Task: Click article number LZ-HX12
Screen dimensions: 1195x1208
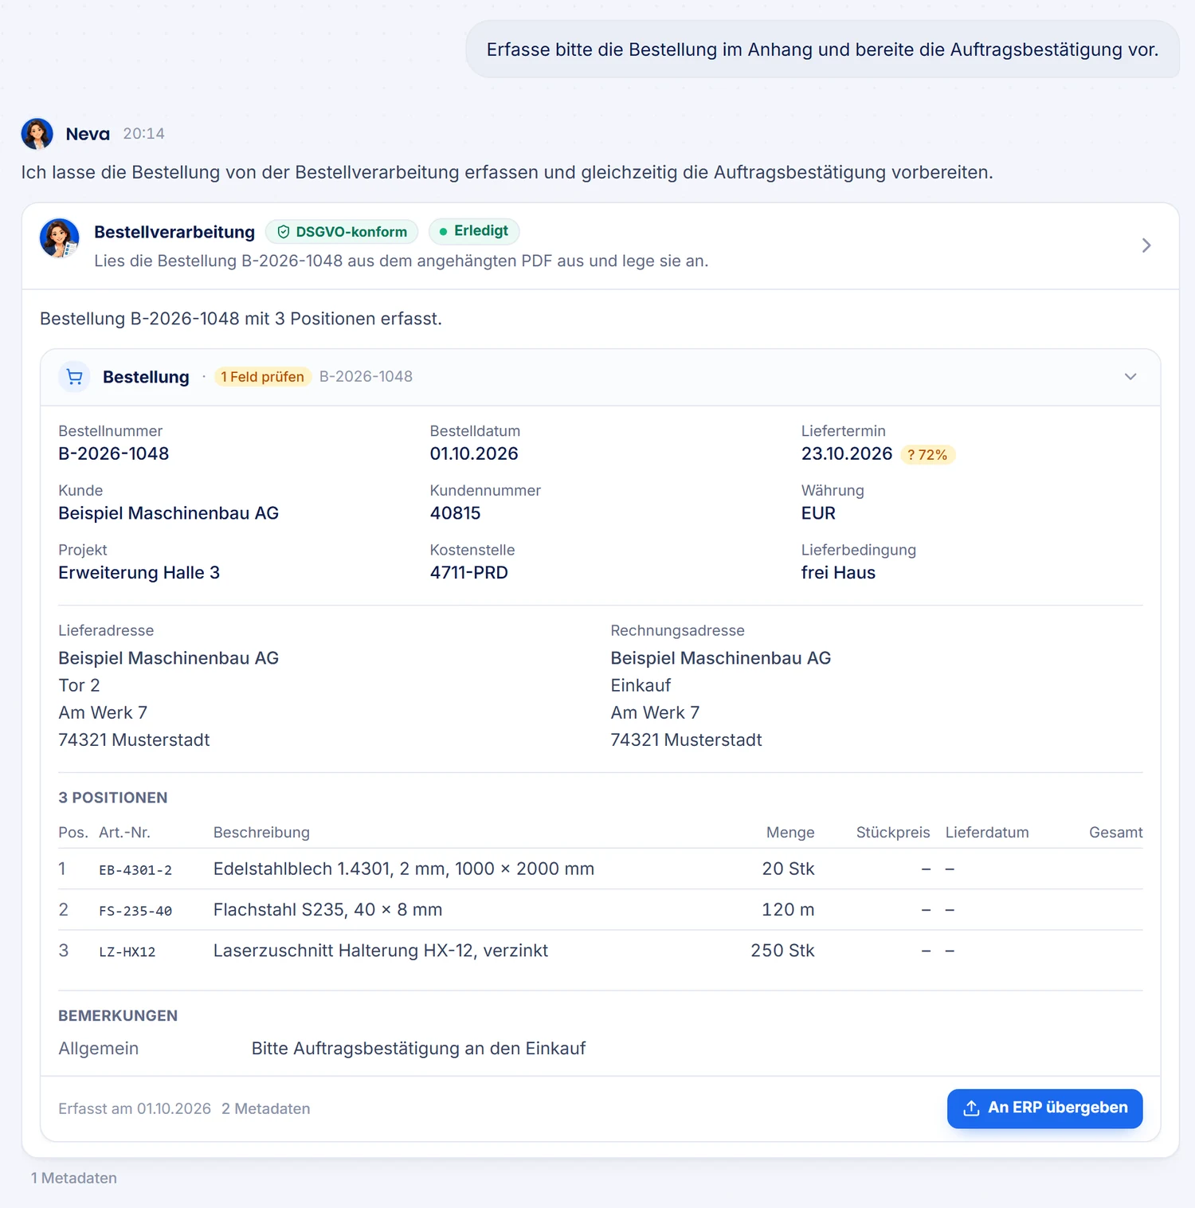Action: [x=127, y=951]
